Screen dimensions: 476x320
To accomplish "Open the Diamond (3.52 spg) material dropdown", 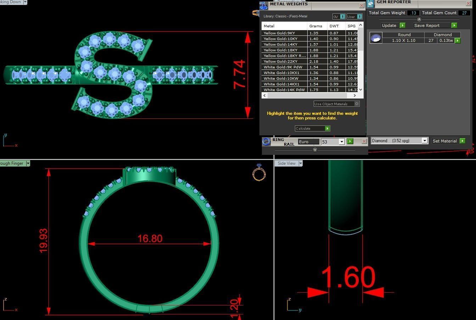I will (x=425, y=141).
